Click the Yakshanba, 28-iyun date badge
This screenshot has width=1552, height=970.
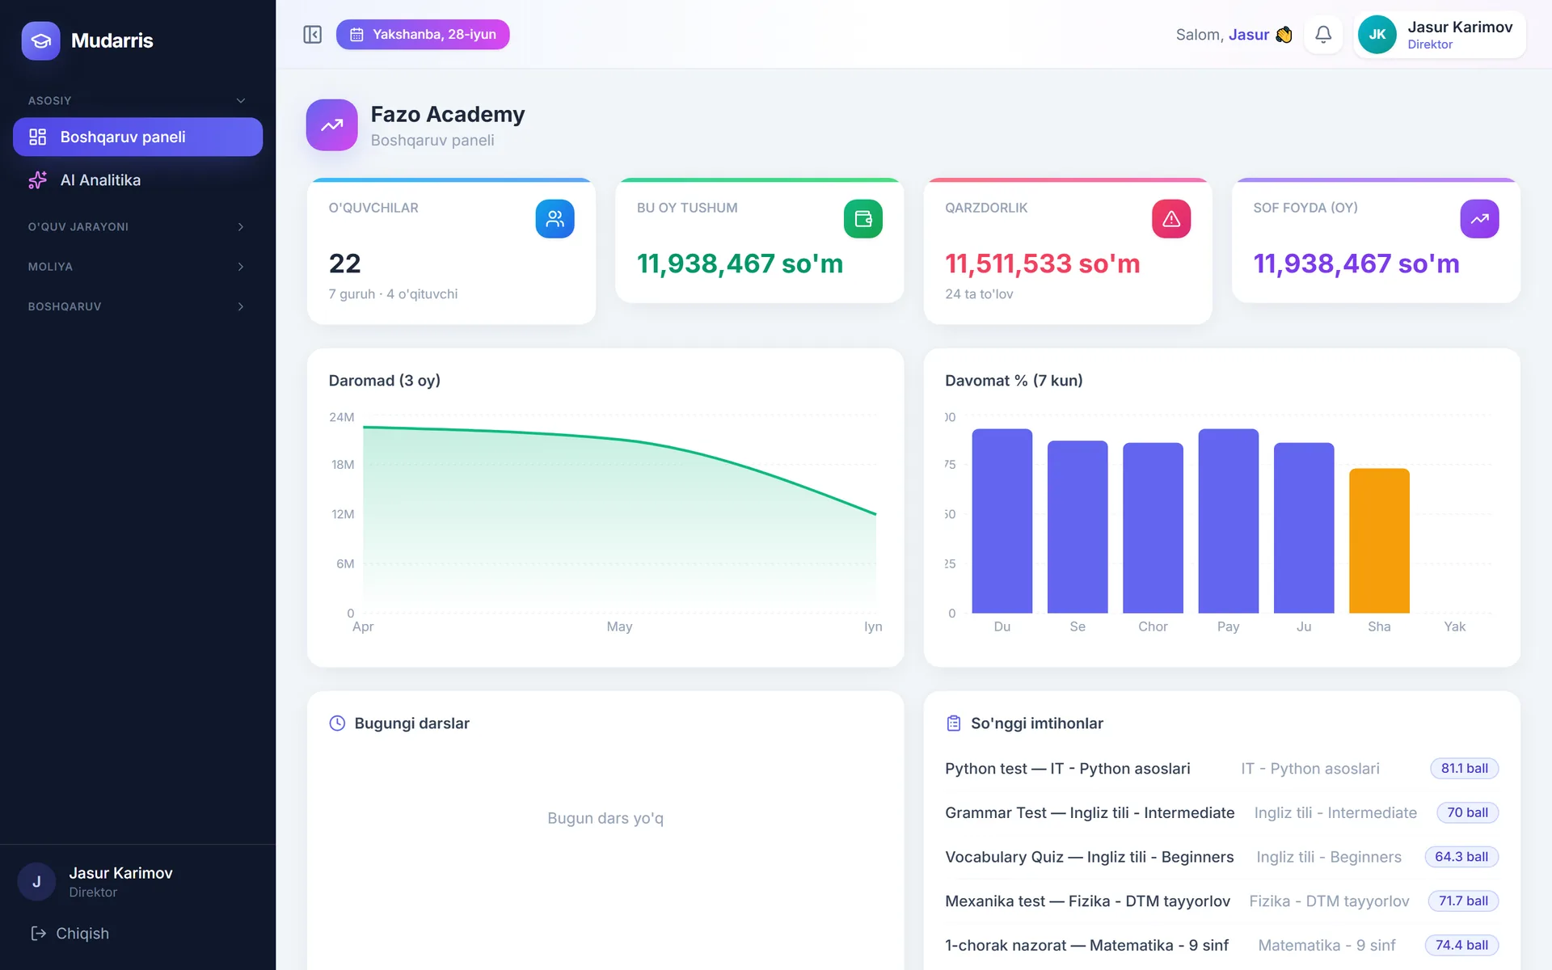point(423,35)
